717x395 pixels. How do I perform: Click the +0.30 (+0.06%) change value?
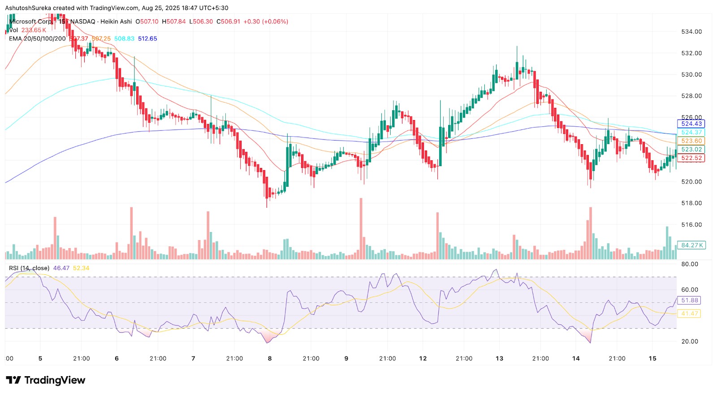pyautogui.click(x=266, y=21)
